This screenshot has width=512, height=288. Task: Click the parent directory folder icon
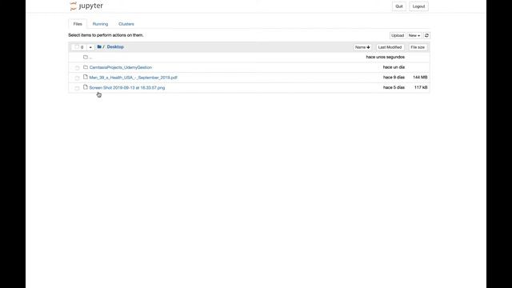pos(86,57)
